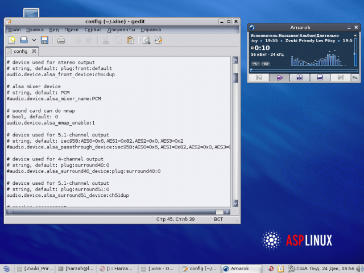The image size is (364, 273).
Task: Open Find and Replace toolbar icon
Action: (158, 40)
